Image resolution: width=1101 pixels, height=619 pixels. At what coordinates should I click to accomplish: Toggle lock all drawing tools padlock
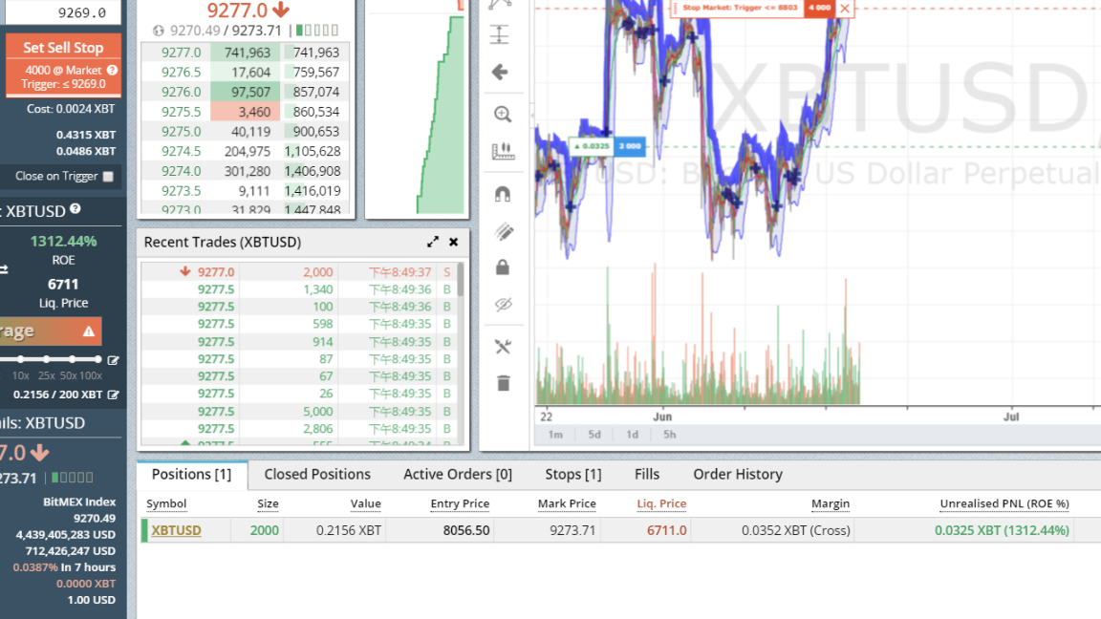[503, 267]
